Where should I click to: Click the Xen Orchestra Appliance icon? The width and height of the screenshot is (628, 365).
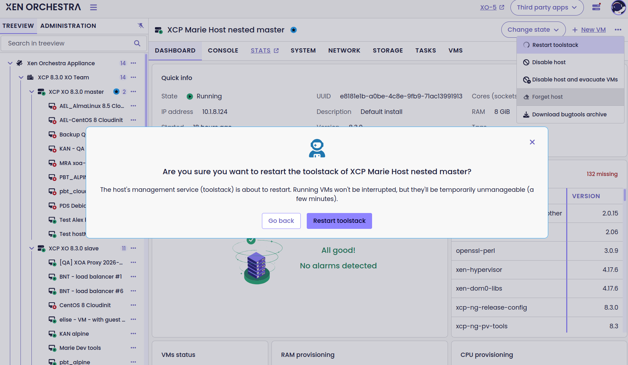(20, 63)
